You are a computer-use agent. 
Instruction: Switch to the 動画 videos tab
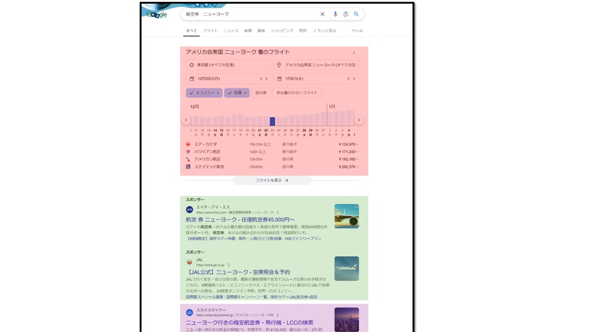(261, 30)
